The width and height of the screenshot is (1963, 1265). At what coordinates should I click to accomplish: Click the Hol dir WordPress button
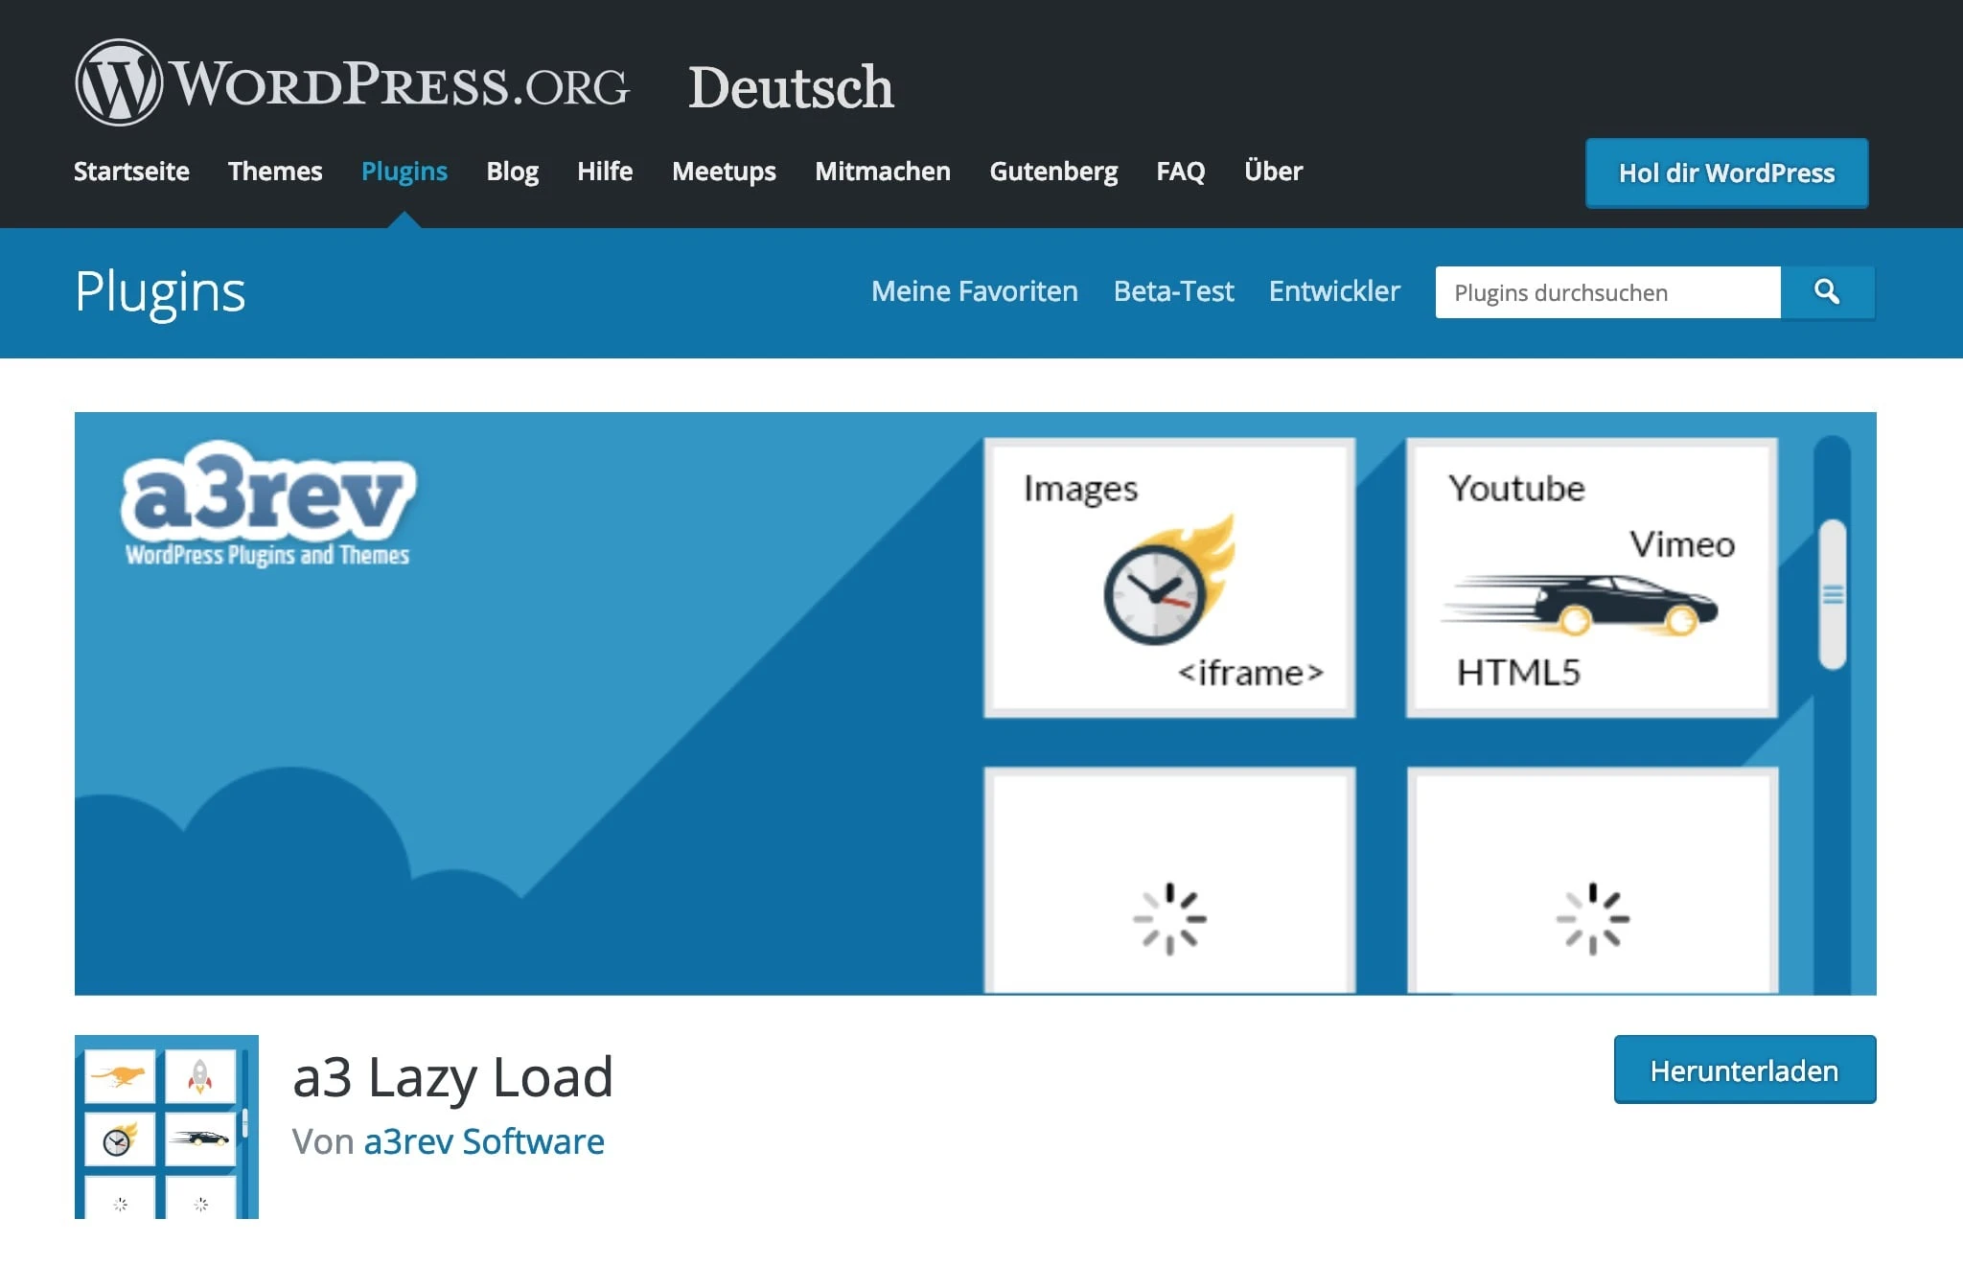1725,173
